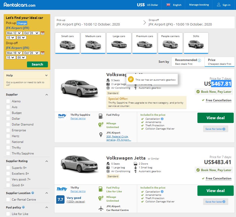The image size is (236, 217).
Task: Open the pick-up date calendar icon
Action: pos(43,33)
